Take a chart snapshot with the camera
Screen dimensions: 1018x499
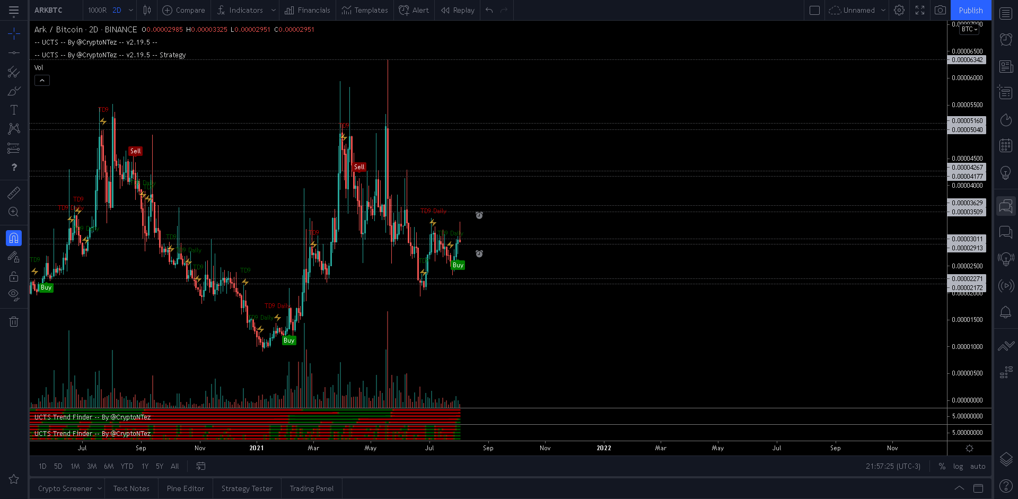tap(940, 10)
